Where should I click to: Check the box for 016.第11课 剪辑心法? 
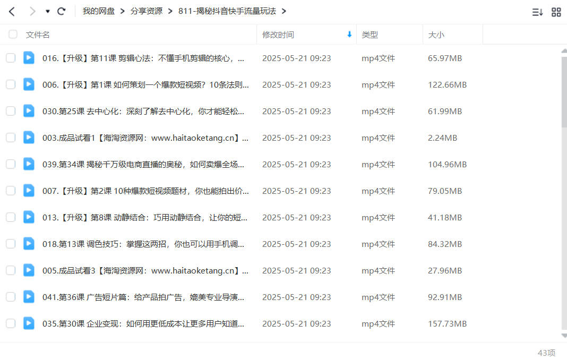pos(11,58)
